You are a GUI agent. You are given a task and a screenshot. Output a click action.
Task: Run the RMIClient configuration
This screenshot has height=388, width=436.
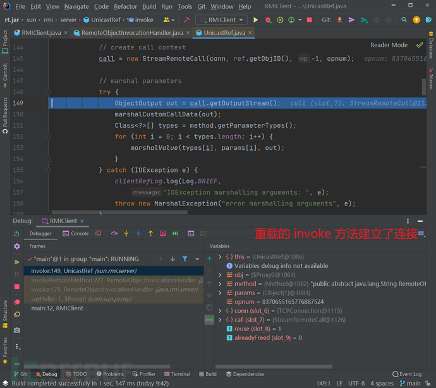(255, 20)
